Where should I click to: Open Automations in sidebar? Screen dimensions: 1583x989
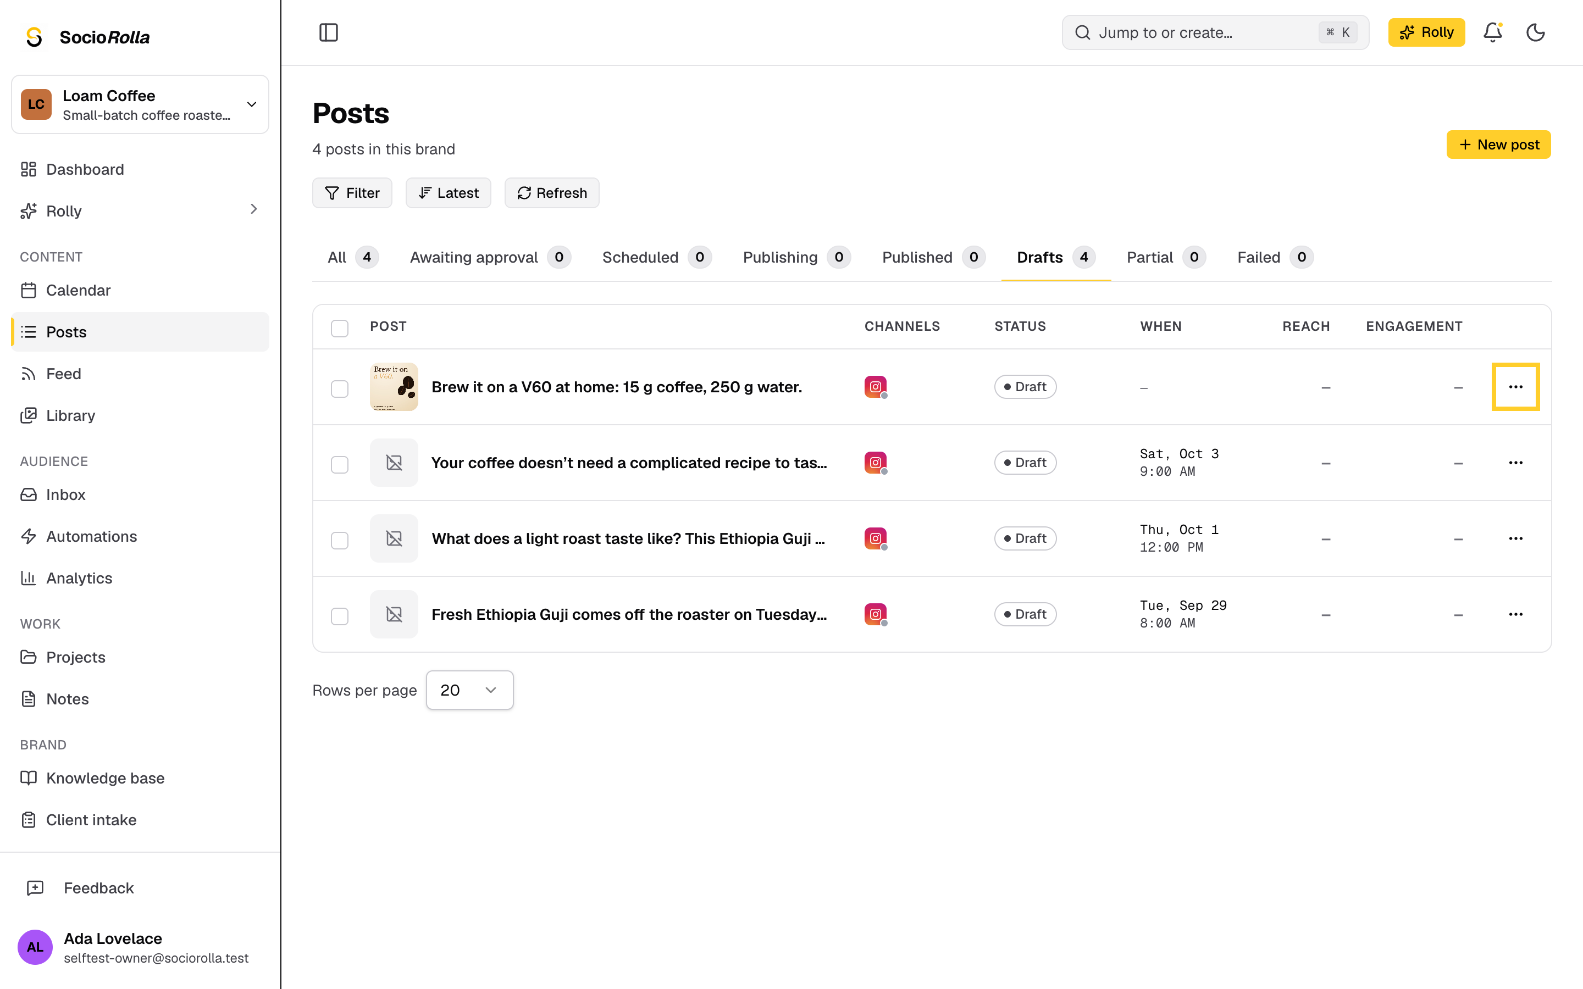click(140, 536)
